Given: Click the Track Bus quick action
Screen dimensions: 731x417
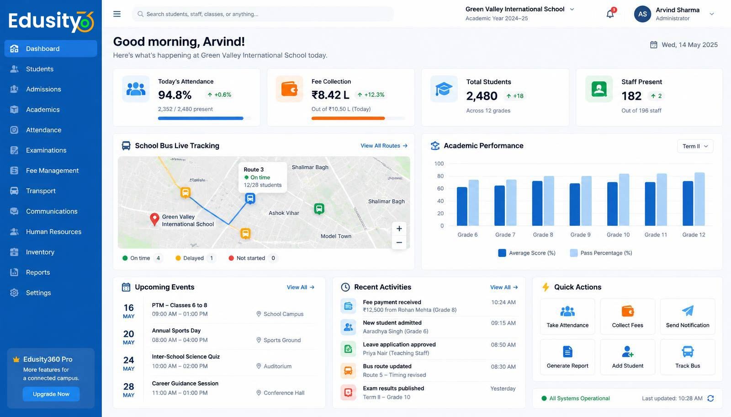Looking at the screenshot, I should (688, 357).
